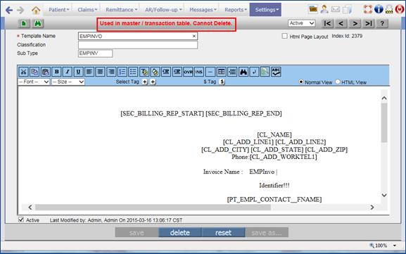Viewport: 406px width, 254px height.
Task: Click the red power logout icon
Action: (400, 9)
